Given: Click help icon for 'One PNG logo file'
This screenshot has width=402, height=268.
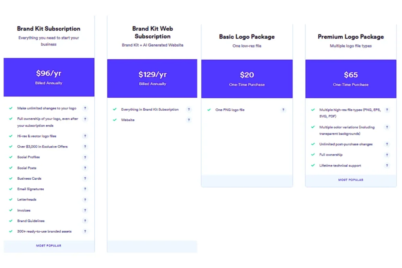Looking at the screenshot, I should coord(283,110).
